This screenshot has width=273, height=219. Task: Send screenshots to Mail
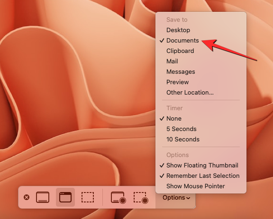(201, 61)
